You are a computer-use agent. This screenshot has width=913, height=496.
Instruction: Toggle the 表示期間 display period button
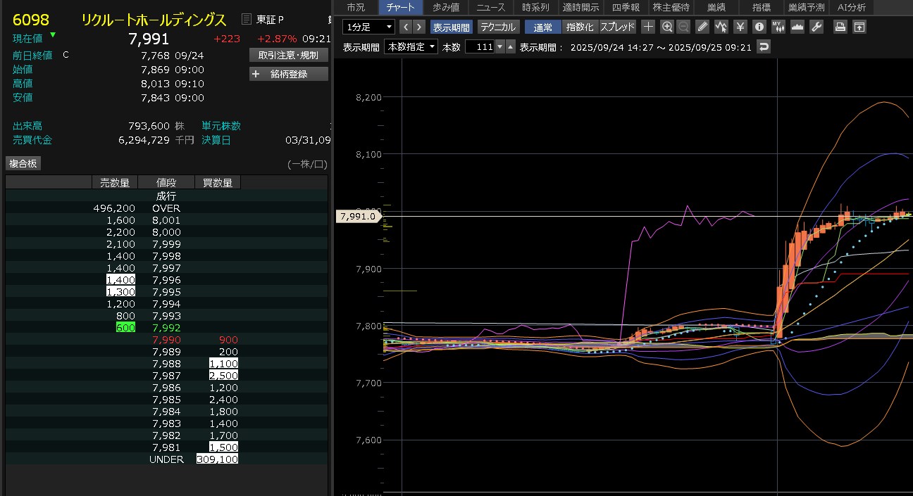click(x=452, y=27)
